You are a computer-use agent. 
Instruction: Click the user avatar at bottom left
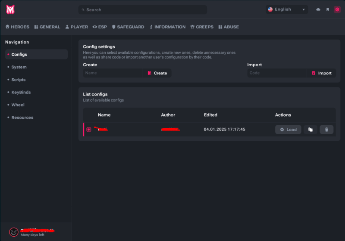(x=14, y=232)
